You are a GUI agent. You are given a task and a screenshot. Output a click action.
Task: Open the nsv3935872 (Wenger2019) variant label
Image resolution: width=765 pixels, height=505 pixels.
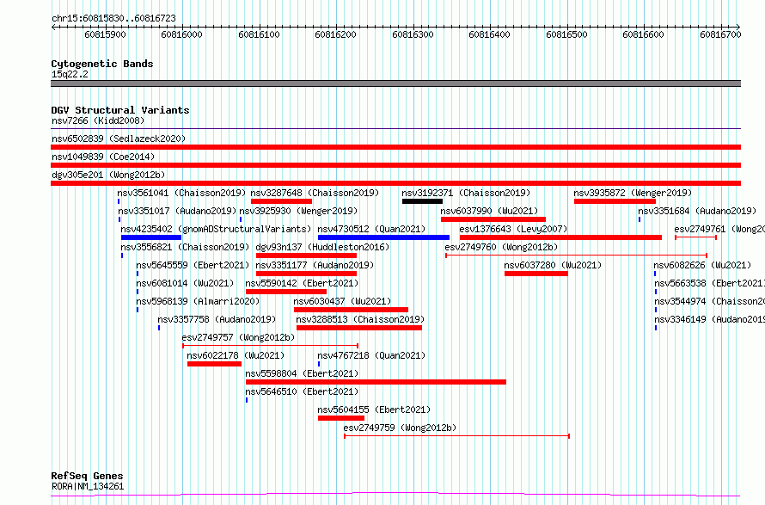[x=633, y=193]
